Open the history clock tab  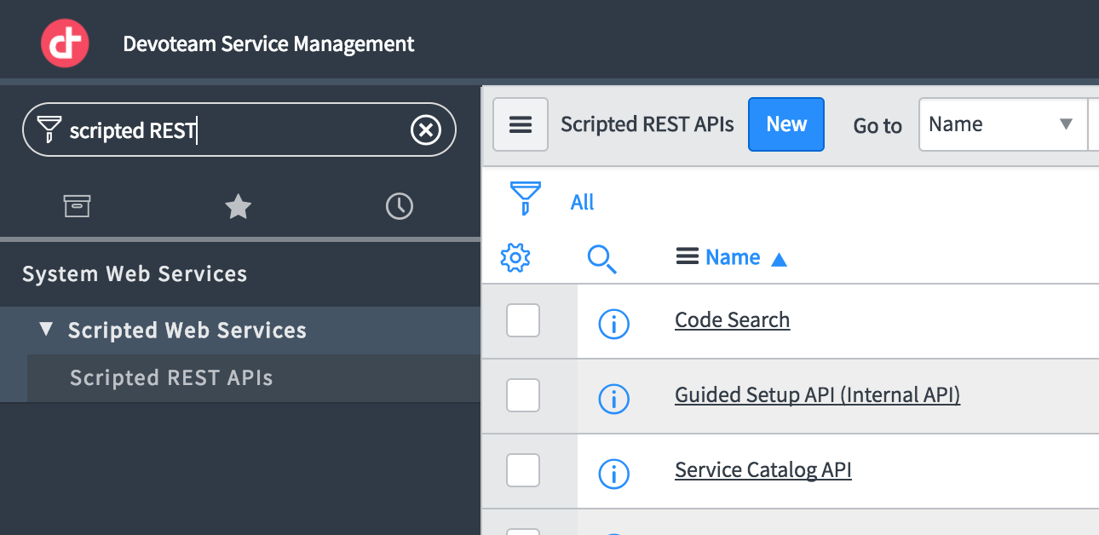coord(399,206)
